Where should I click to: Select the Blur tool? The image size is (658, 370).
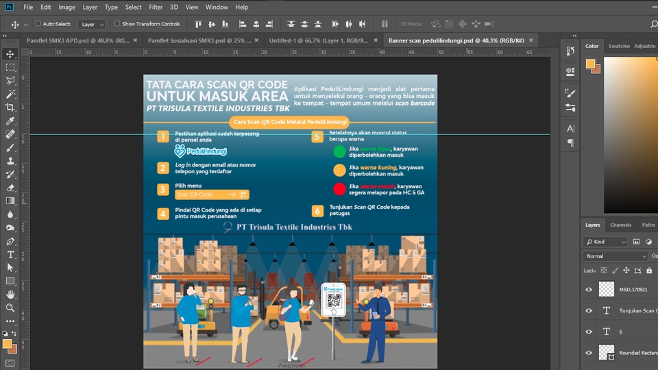pos(10,214)
